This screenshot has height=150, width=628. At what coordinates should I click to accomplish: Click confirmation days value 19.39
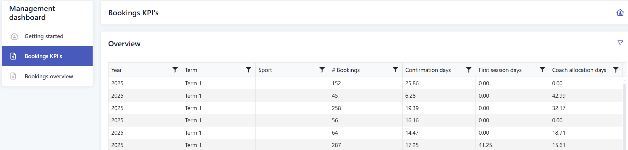pos(412,108)
